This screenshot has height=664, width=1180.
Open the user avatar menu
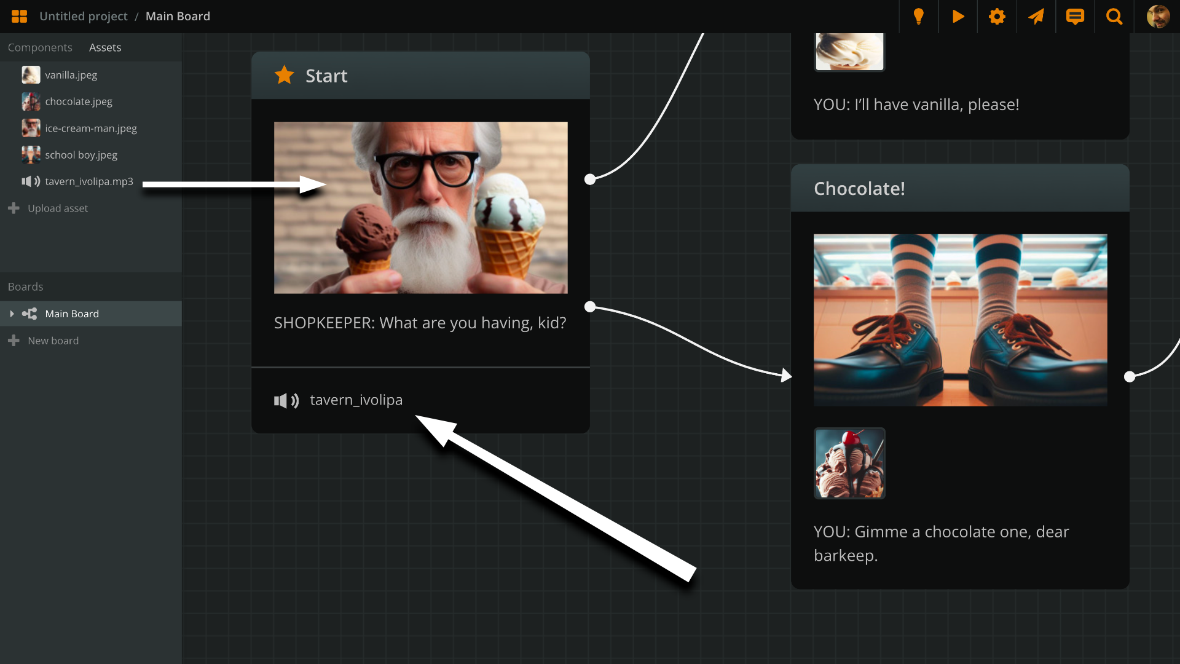click(1158, 17)
